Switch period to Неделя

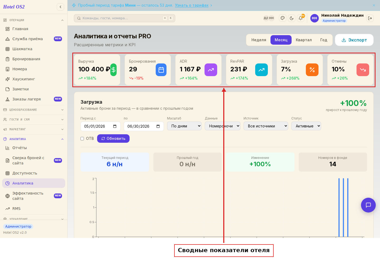259,40
